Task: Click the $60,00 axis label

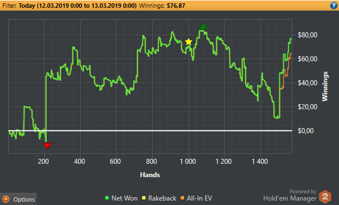Action: tap(307, 58)
